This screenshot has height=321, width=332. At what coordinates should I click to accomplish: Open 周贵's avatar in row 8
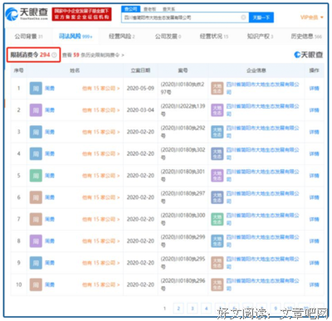click(x=36, y=241)
